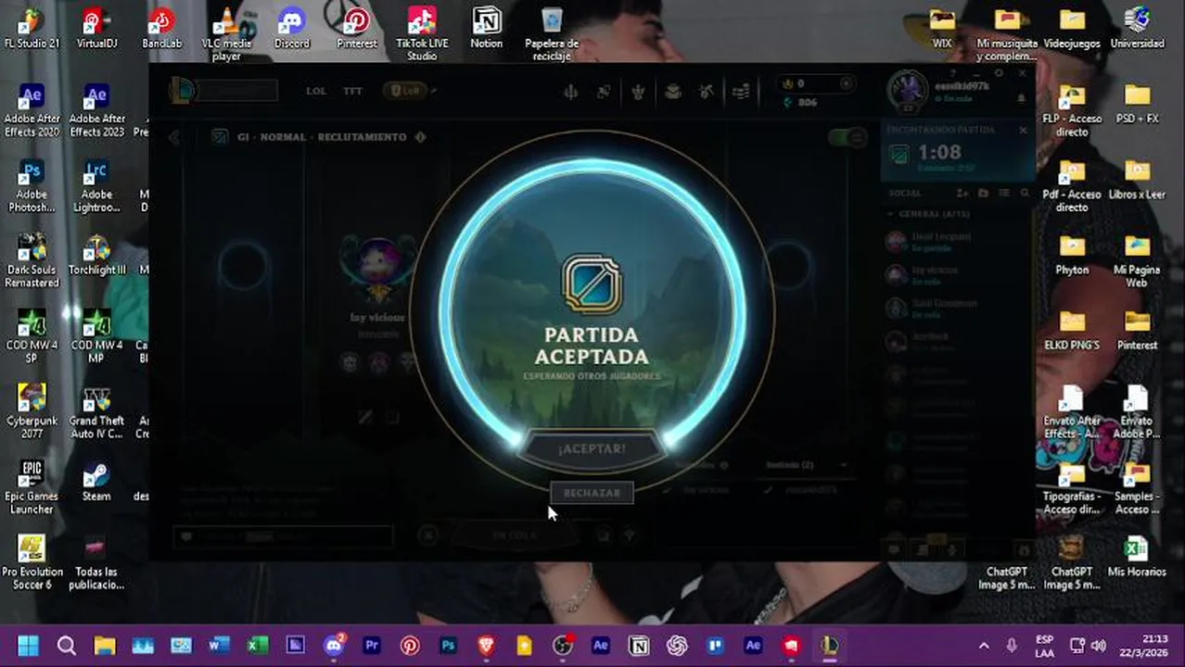Open Epic Games Launcher shortcut
Screen dimensions: 1185x667
coord(32,488)
